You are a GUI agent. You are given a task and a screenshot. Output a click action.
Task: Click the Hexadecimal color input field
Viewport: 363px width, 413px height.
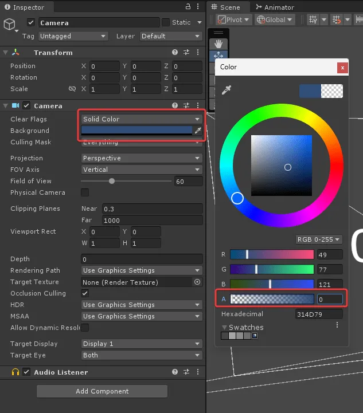pos(319,314)
